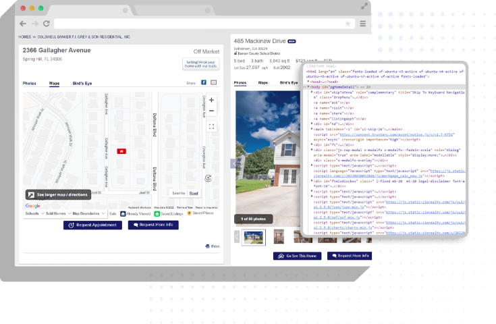Image resolution: width=496 pixels, height=324 pixels.
Task: Click See larger map / directions
Action: point(58,194)
